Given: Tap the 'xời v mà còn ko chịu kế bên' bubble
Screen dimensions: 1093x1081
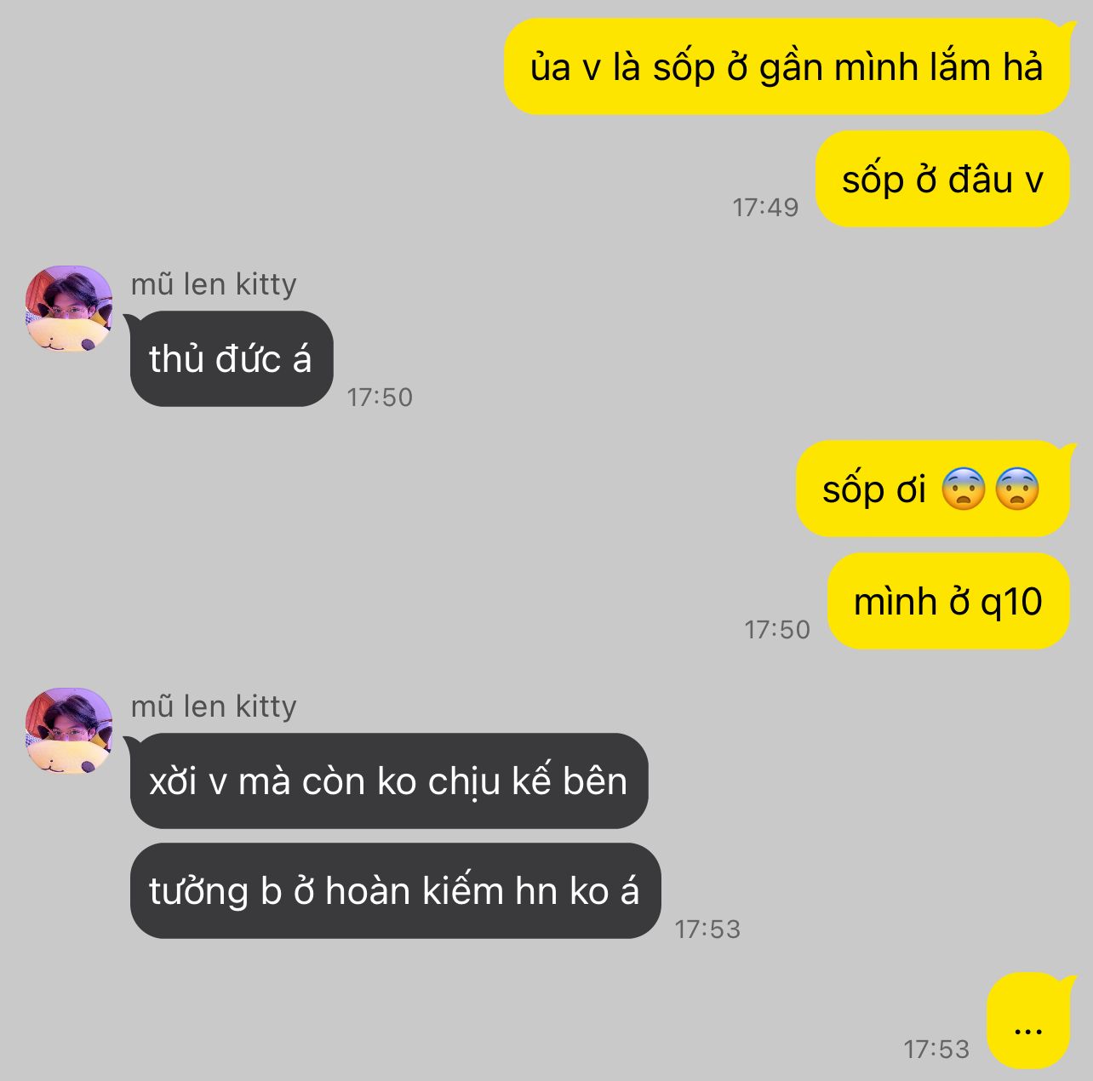Looking at the screenshot, I should tap(389, 781).
